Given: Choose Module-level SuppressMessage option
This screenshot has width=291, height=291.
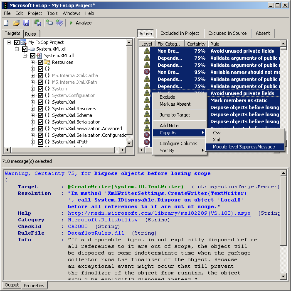Looking at the screenshot, I should pos(245,147).
